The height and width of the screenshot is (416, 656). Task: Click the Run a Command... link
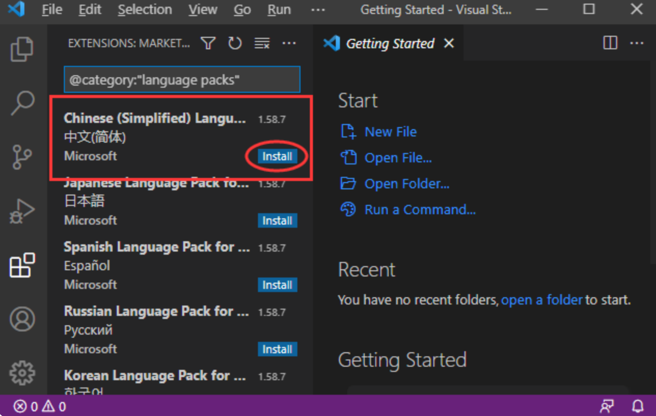420,210
